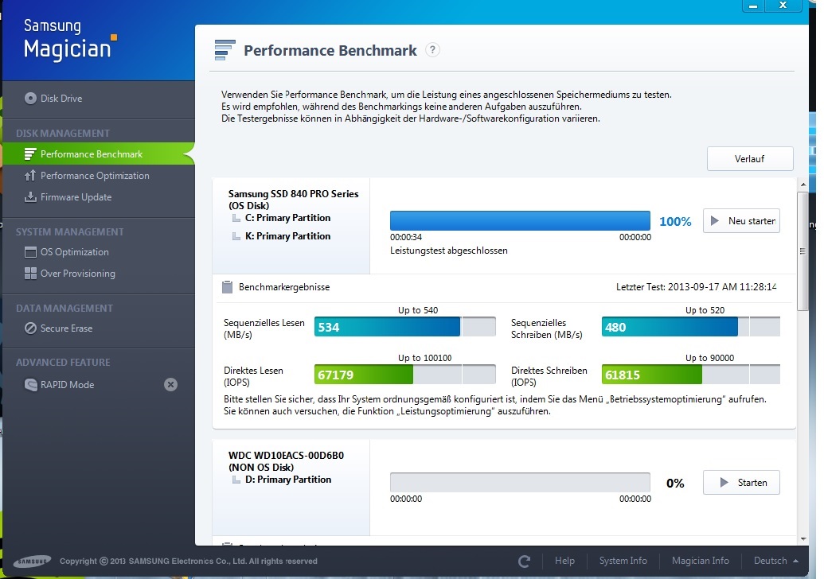
Task: Click the Samsung Magician logo
Action: (70, 40)
